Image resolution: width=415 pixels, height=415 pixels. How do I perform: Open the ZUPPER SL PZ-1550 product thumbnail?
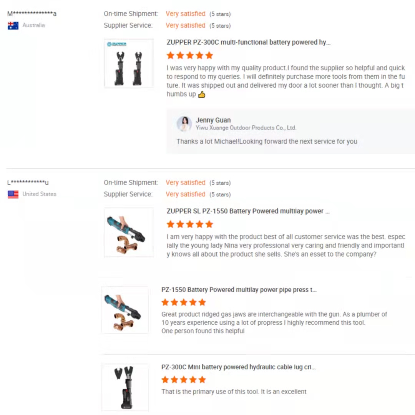(129, 232)
